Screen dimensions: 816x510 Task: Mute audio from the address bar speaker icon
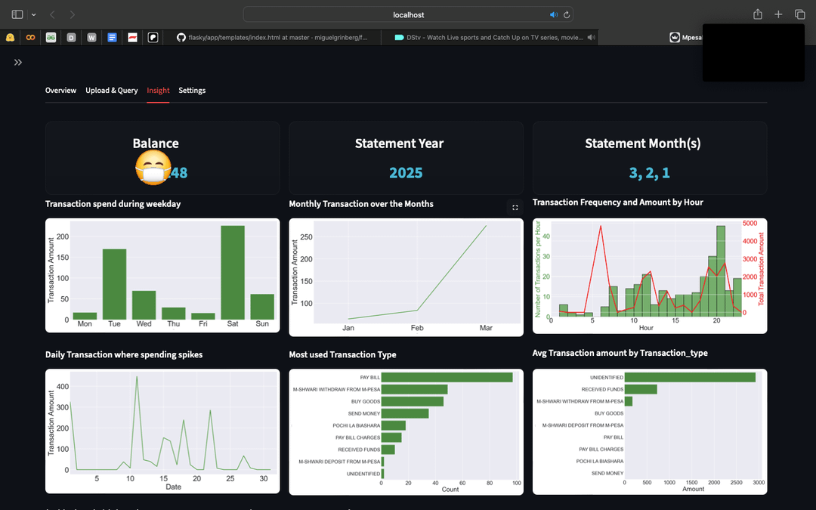[553, 14]
